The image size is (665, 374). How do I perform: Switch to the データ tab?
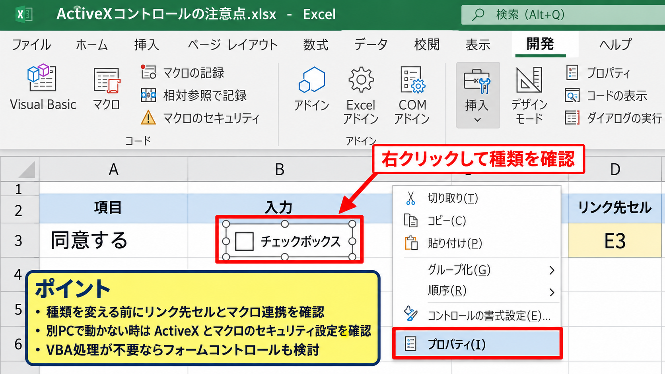pos(371,45)
